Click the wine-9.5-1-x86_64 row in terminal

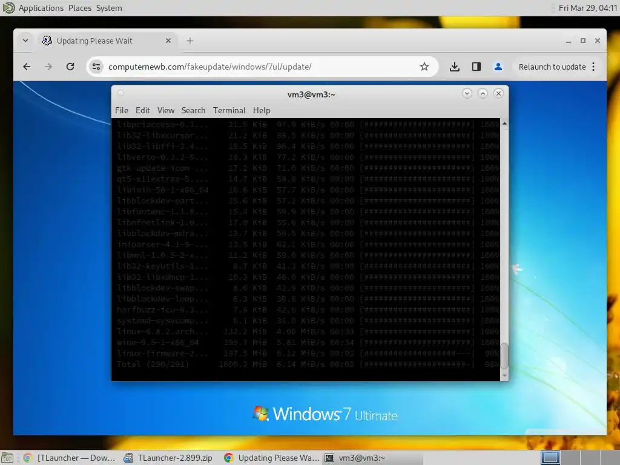(308, 343)
